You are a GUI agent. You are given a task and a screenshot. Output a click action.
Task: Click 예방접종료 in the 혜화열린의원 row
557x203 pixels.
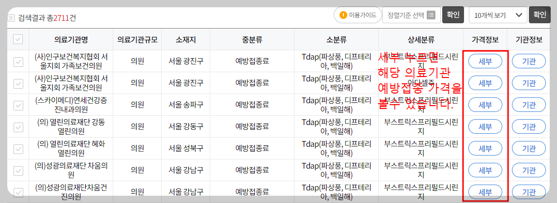pyautogui.click(x=252, y=148)
